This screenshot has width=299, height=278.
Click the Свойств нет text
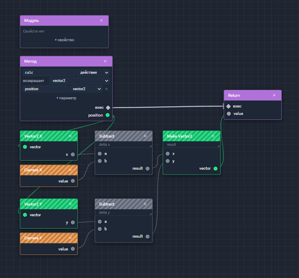33,31
